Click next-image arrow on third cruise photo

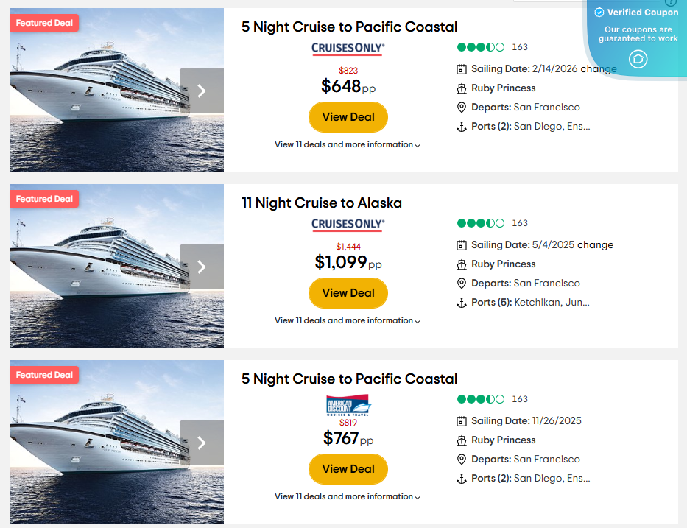click(x=202, y=443)
